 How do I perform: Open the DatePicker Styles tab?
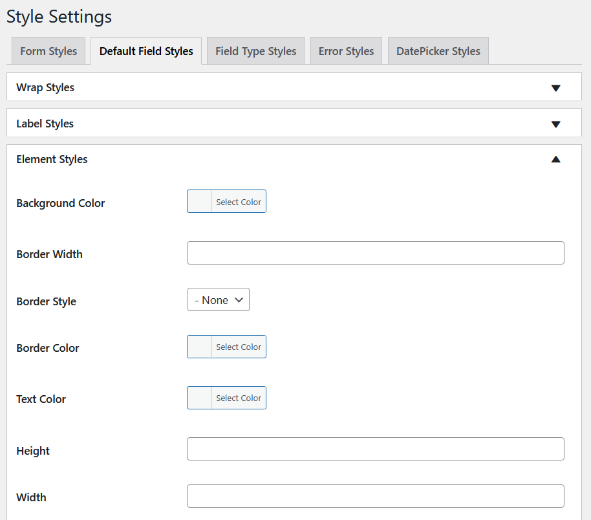pos(438,50)
